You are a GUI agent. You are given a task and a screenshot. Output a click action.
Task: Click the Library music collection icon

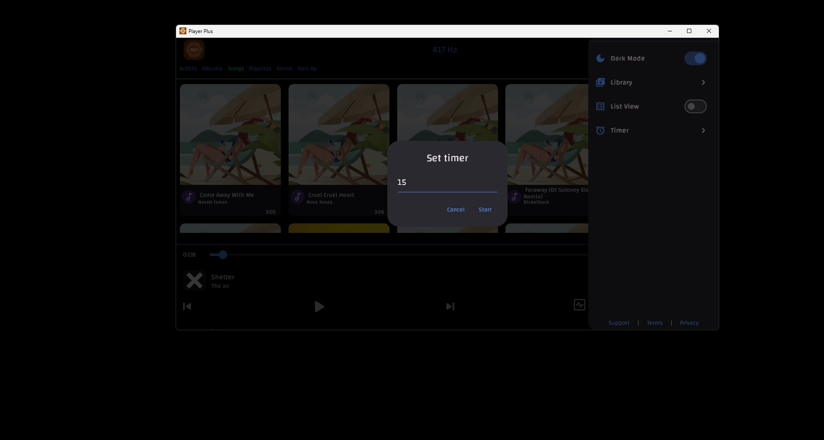[x=600, y=82]
